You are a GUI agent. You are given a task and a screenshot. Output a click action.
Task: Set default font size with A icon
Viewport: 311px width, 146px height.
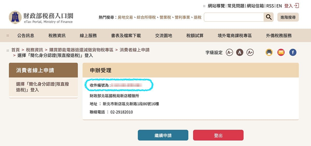pos(240,52)
